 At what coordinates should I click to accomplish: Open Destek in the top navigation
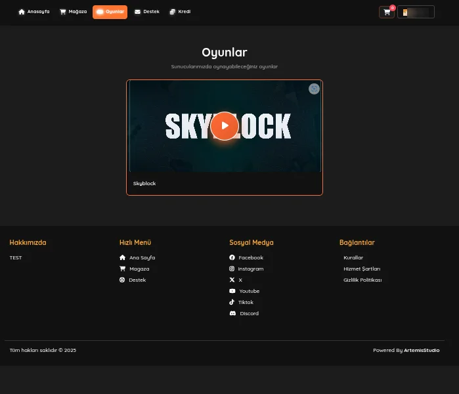click(147, 12)
